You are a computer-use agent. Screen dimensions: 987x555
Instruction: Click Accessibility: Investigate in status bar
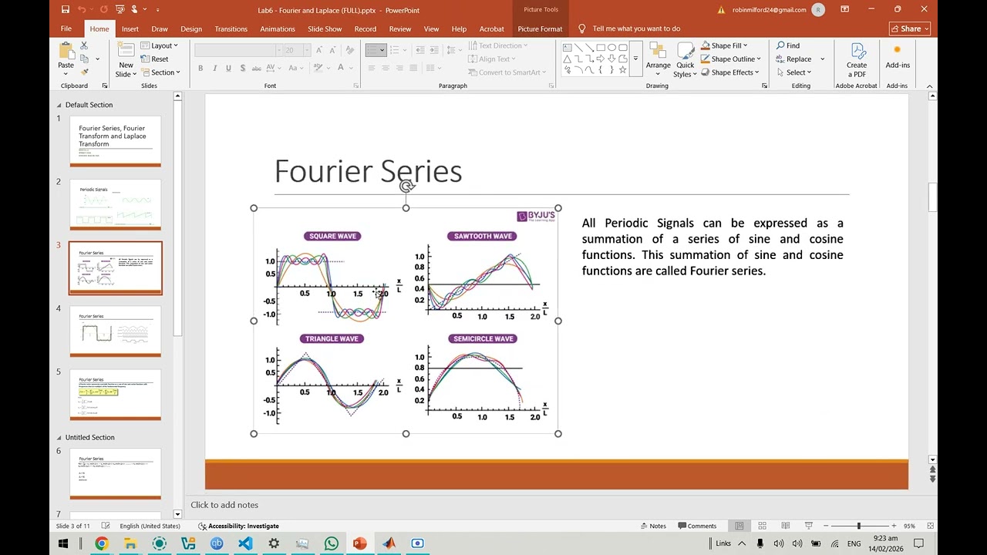[x=238, y=526]
